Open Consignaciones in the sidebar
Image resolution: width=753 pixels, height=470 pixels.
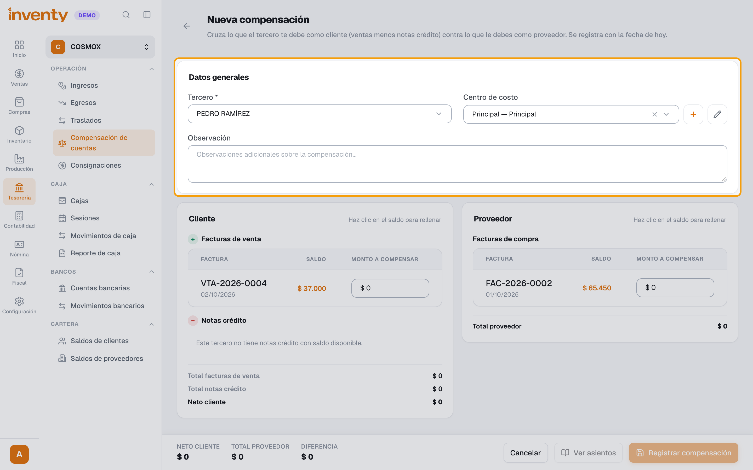[x=104, y=165]
